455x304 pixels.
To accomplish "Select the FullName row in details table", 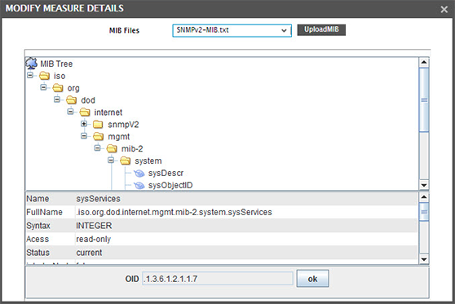I will point(222,213).
